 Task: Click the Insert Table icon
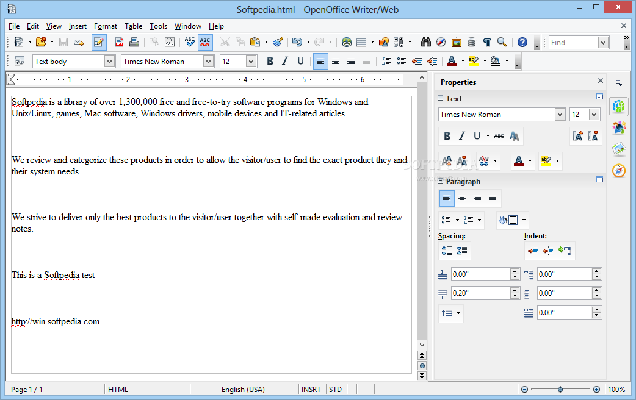(x=361, y=42)
